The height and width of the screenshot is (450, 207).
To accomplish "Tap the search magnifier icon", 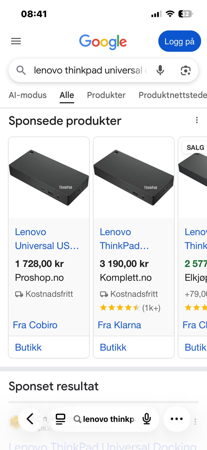I will (x=21, y=70).
